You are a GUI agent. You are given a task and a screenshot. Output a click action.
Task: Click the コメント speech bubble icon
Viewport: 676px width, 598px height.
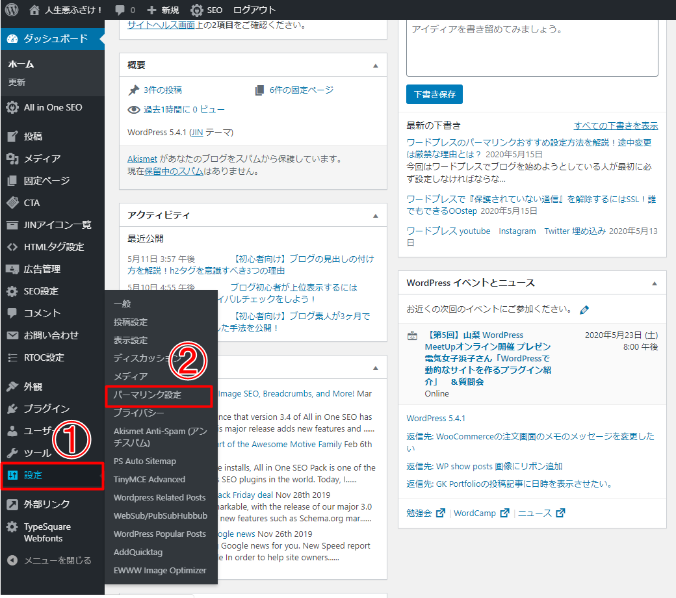12,313
